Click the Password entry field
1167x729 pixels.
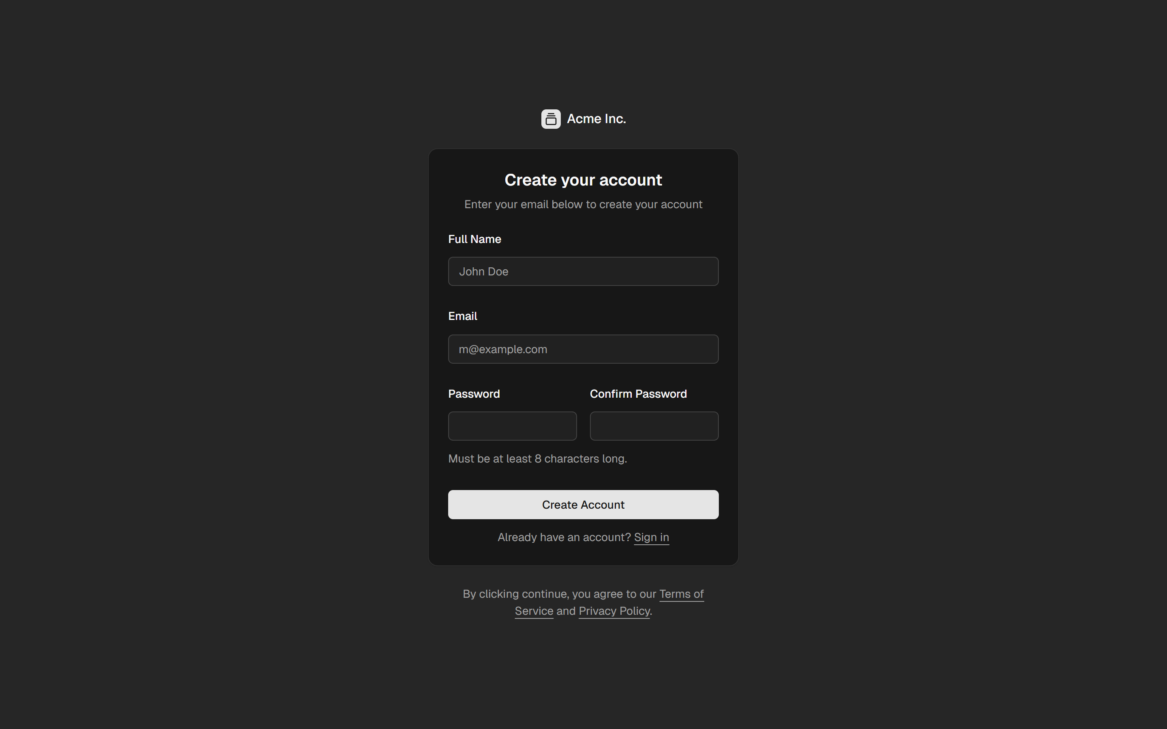[512, 426]
